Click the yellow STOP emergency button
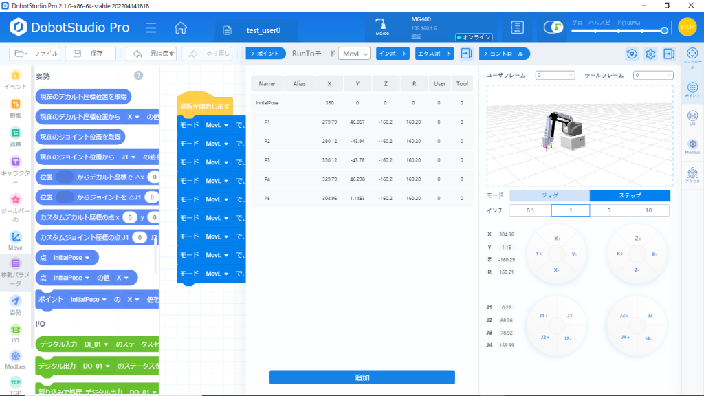 [x=687, y=27]
